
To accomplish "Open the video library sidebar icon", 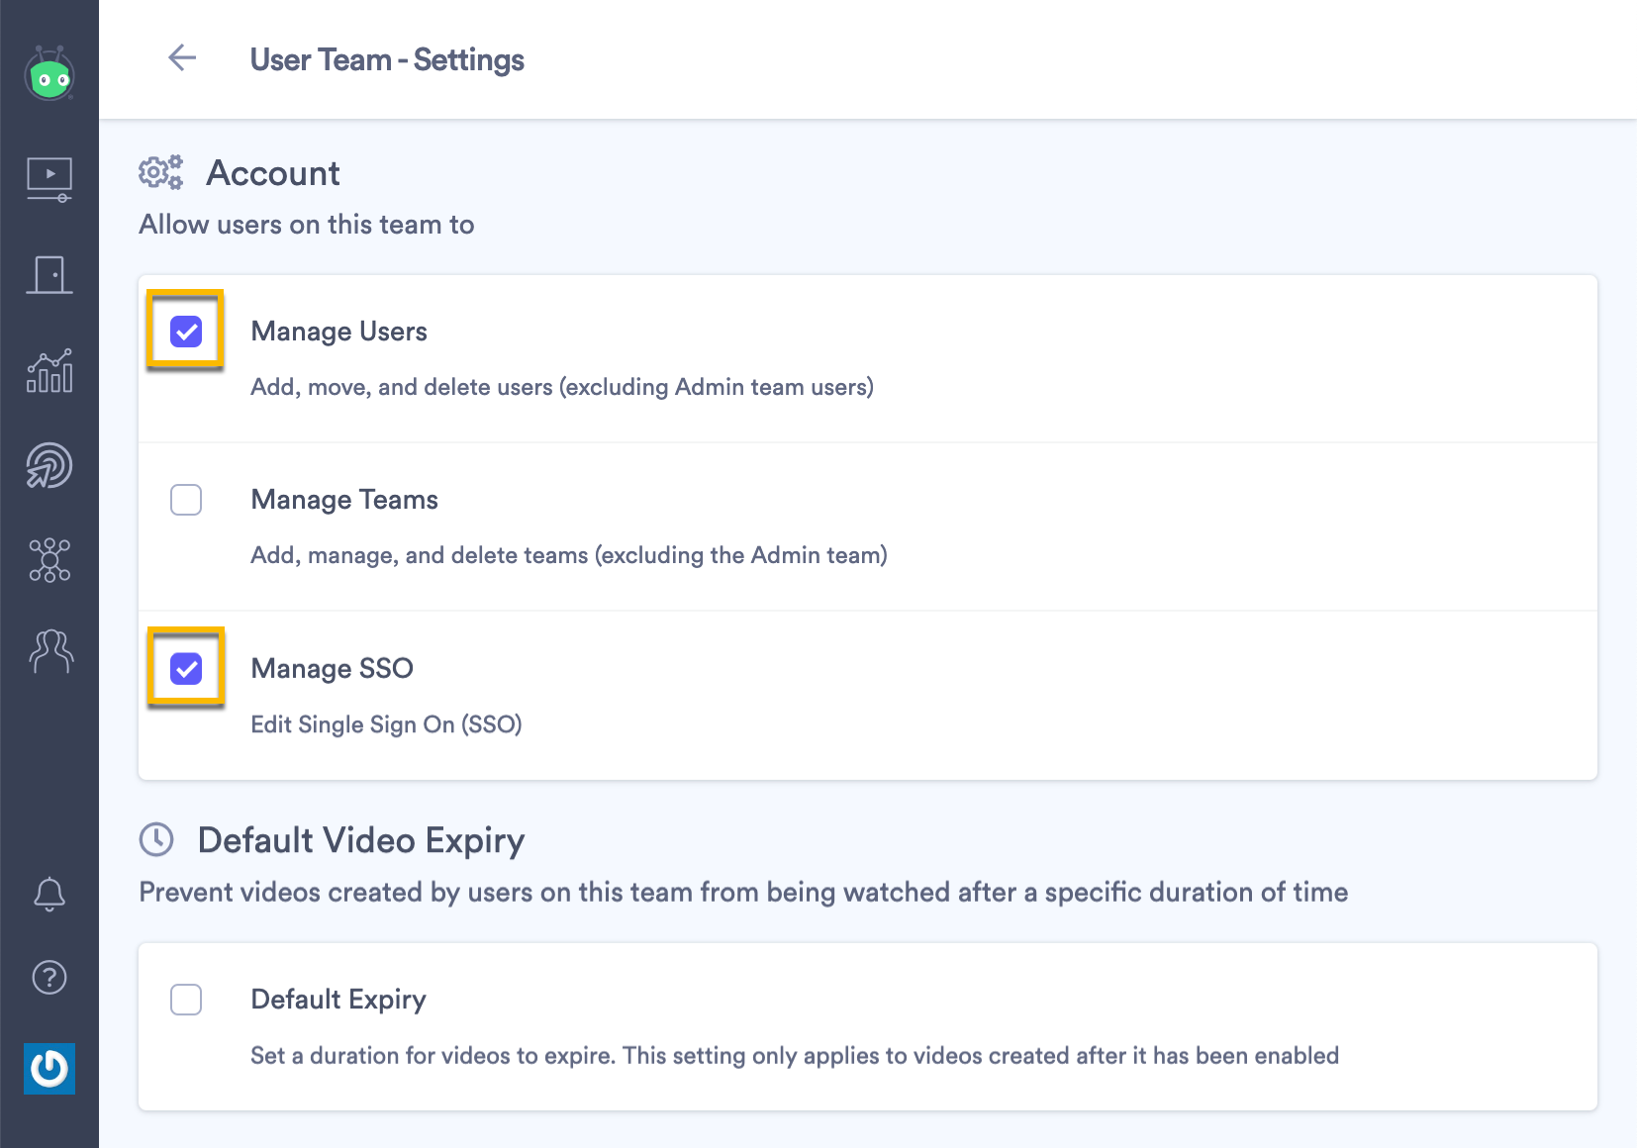I will point(49,180).
